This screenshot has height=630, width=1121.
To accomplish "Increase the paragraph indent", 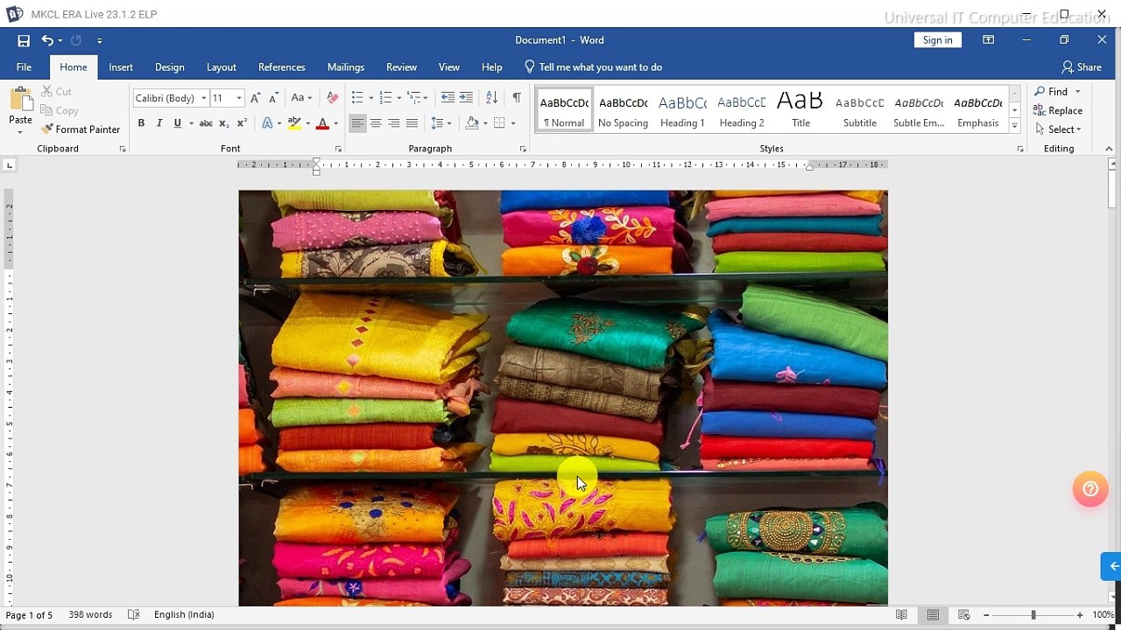I will (x=466, y=98).
